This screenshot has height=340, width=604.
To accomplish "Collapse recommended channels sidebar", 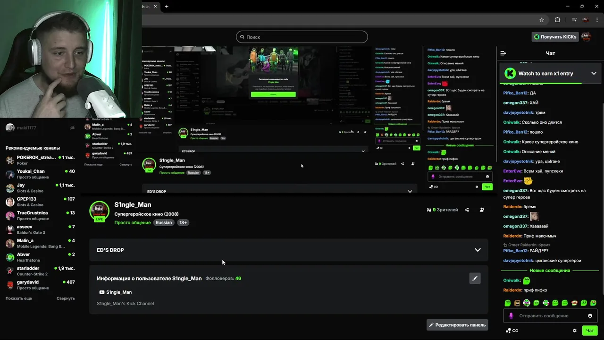I will coord(66,298).
